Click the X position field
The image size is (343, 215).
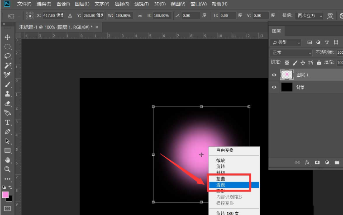53,15
